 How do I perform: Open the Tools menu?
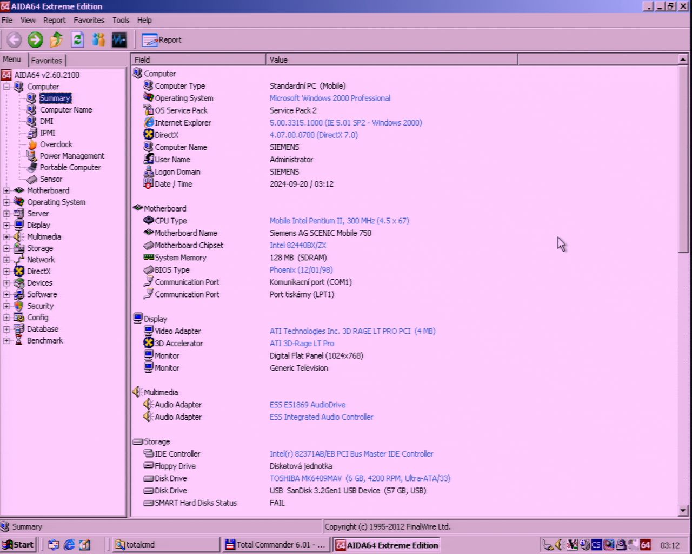tap(121, 20)
